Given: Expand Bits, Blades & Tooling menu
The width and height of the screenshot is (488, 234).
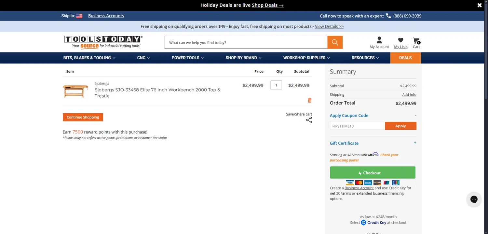Looking at the screenshot, I should click(89, 58).
